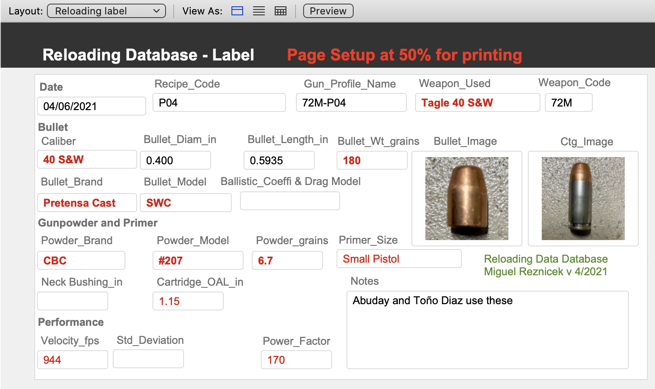Edit the Powder_grains field 6.7

(x=287, y=260)
